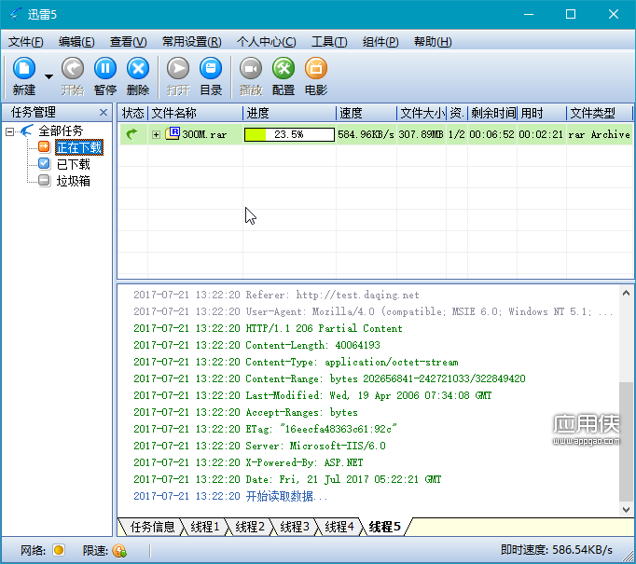Screen dimensions: 636x564
Task: Click the 全部任务 bird icon
Action: [27, 131]
